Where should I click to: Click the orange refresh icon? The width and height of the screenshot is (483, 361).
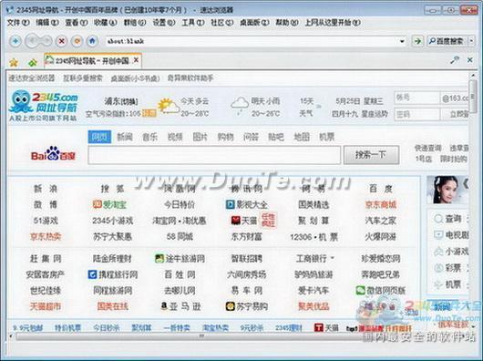tap(77, 41)
